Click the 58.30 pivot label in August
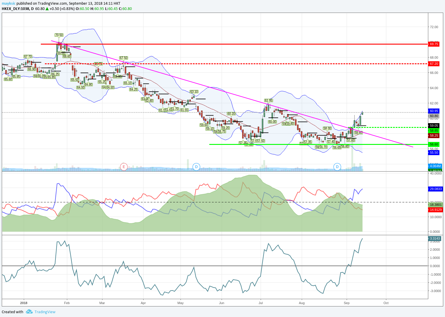The width and height of the screenshot is (445, 317). [x=327, y=128]
